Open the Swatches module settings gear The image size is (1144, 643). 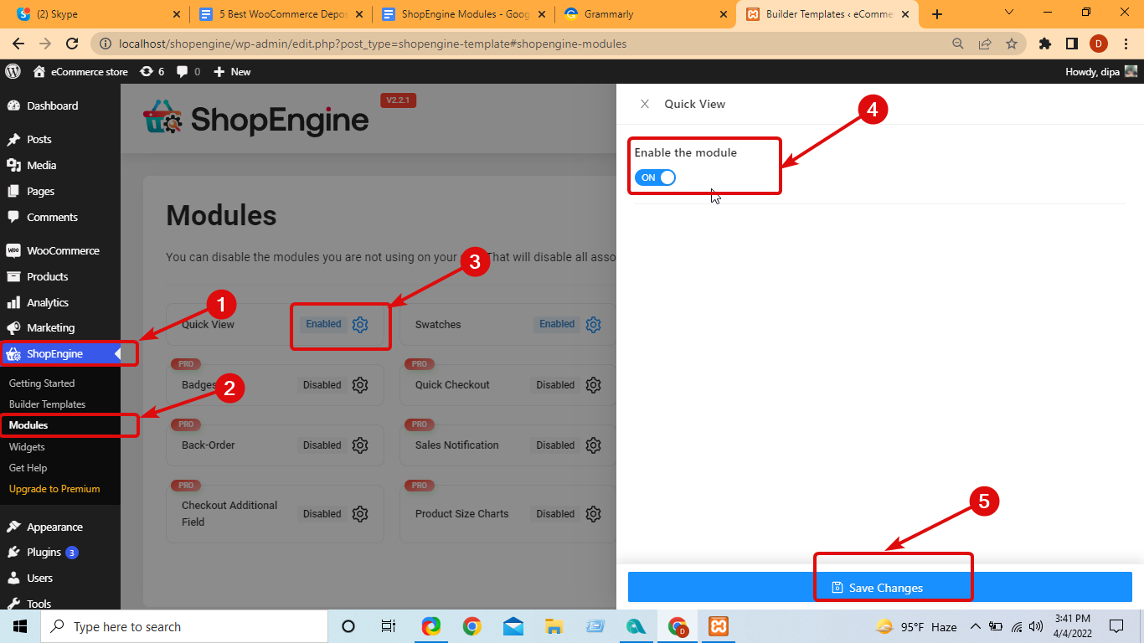click(593, 324)
